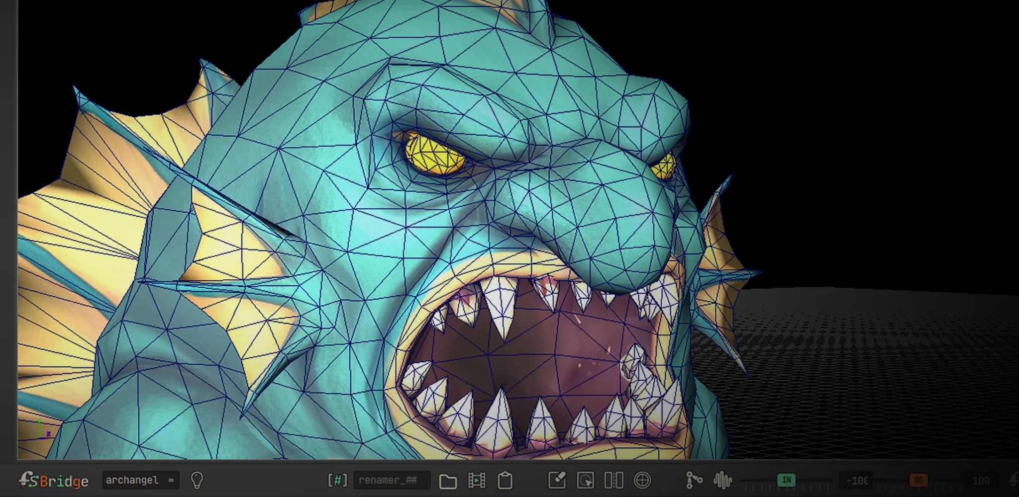1019x497 pixels.
Task: Click the green IN slider handle
Action: tap(787, 480)
